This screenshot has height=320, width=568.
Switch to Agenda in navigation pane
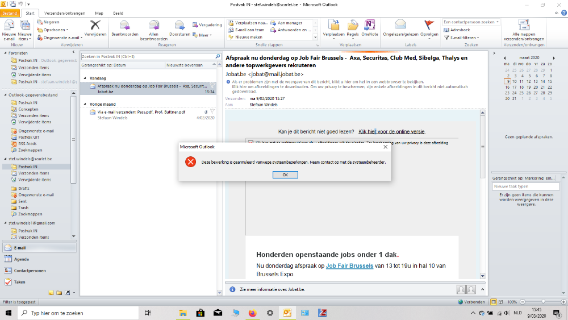22,259
